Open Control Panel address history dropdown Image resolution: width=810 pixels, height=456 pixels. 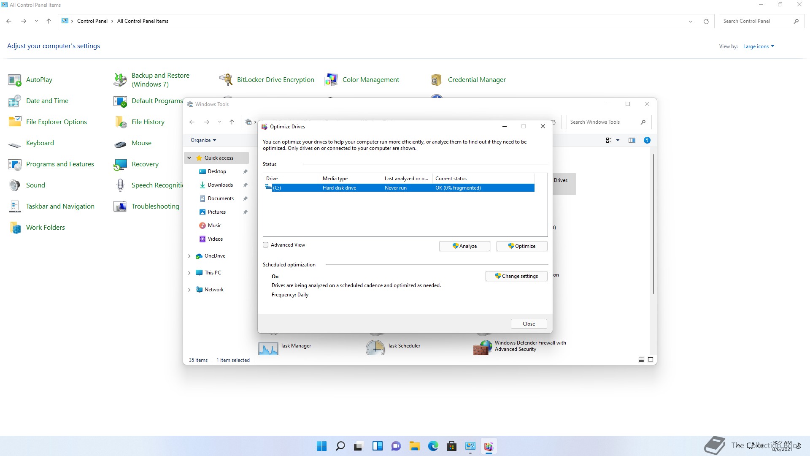coord(691,21)
